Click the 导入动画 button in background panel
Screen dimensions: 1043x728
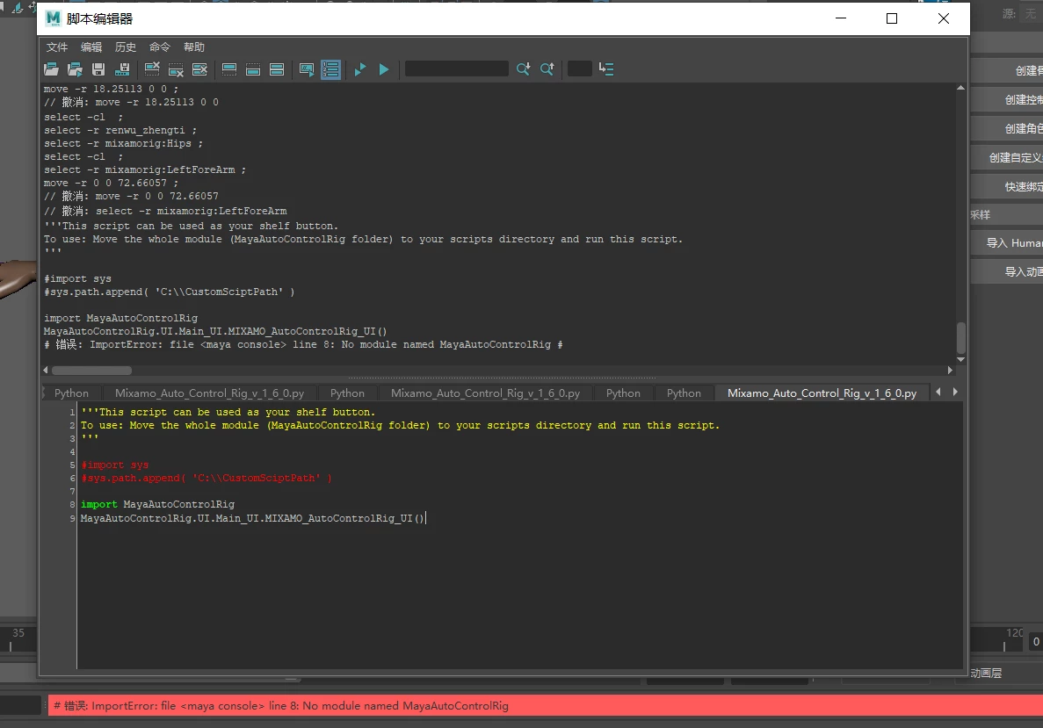coord(1006,272)
